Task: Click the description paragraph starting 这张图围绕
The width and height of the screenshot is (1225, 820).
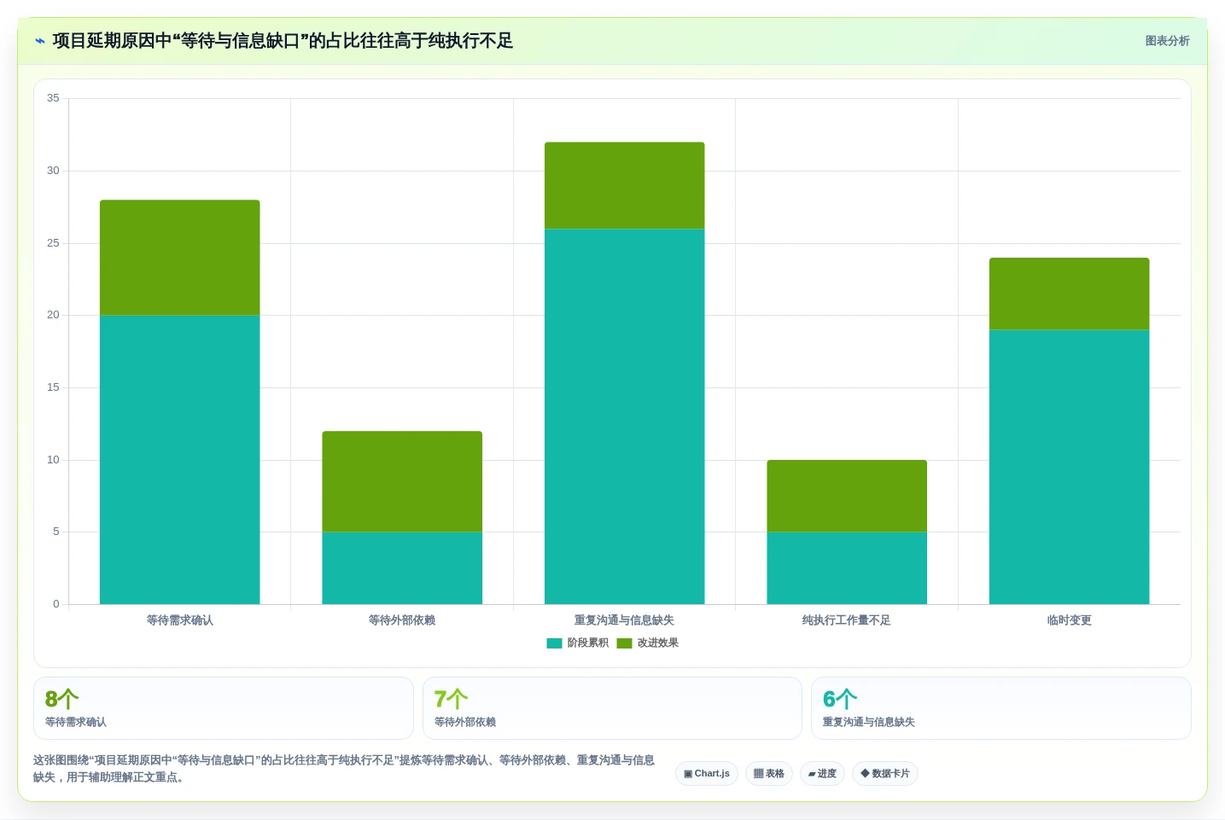Action: pyautogui.click(x=344, y=769)
